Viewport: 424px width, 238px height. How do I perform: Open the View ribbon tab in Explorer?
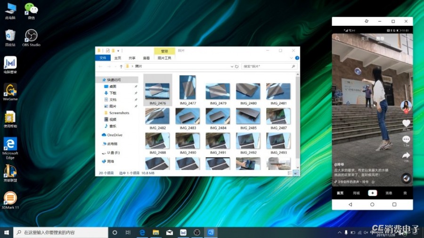click(147, 58)
